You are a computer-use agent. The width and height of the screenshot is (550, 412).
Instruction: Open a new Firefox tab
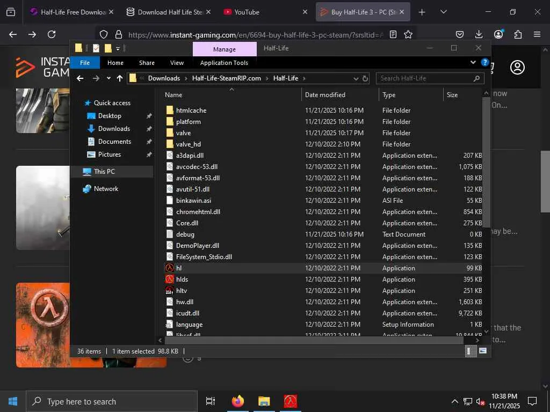422,12
